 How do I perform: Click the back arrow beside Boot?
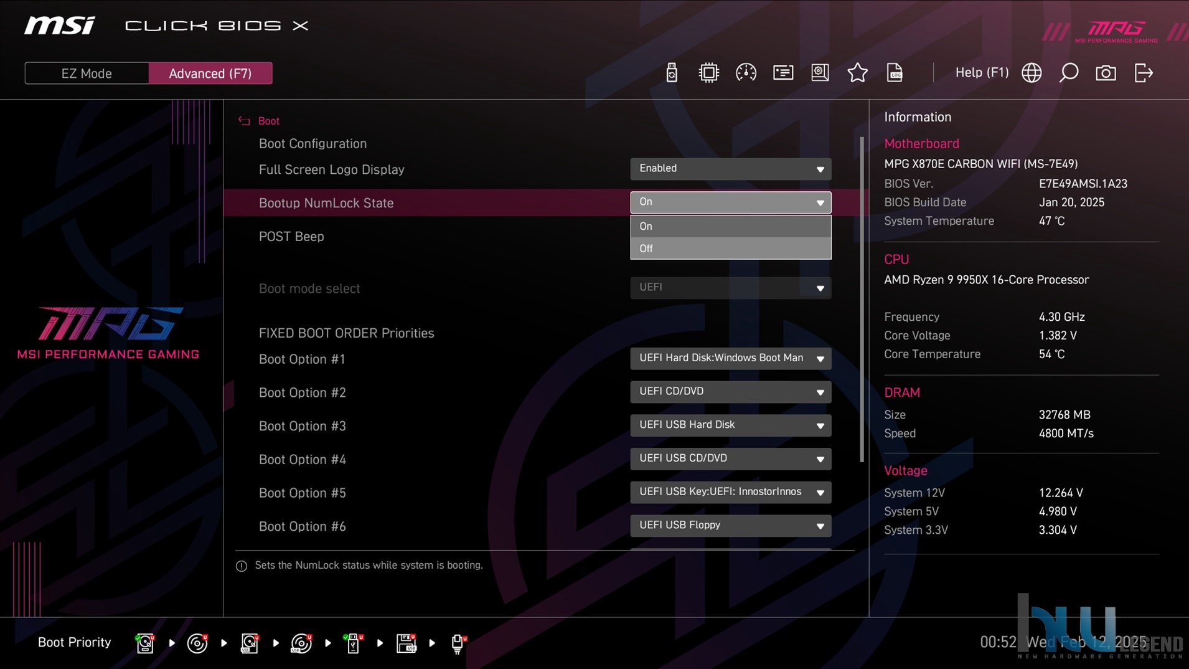[244, 121]
